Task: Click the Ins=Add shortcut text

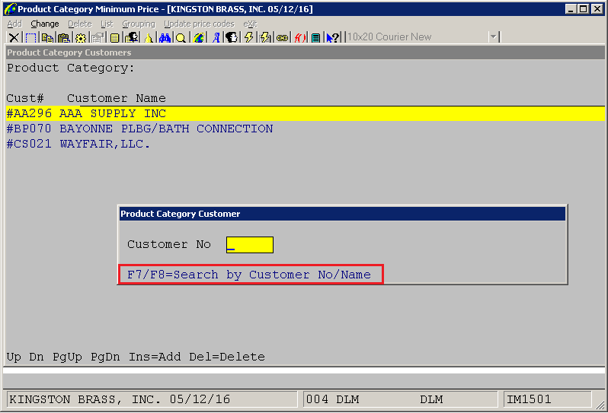Action: click(x=155, y=357)
